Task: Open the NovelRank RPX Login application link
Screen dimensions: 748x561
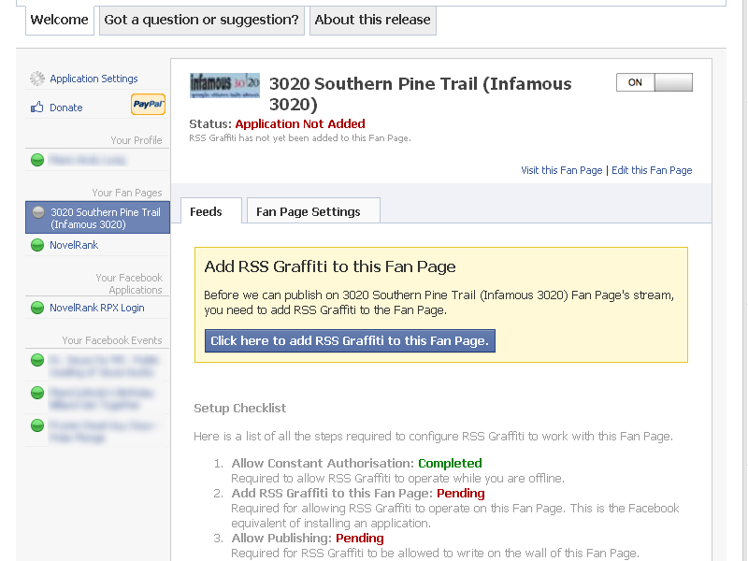Action: (97, 308)
